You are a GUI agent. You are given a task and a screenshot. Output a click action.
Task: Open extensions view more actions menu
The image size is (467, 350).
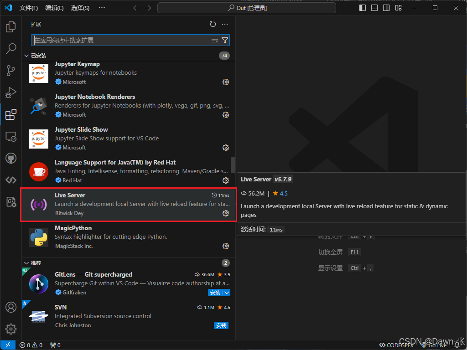click(x=225, y=24)
